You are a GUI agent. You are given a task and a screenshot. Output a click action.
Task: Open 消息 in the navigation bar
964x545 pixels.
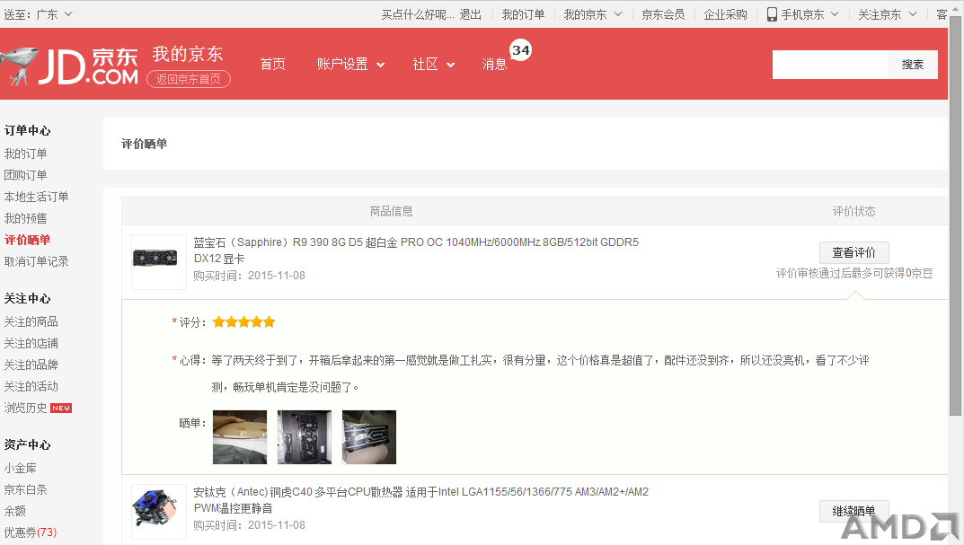pos(494,64)
